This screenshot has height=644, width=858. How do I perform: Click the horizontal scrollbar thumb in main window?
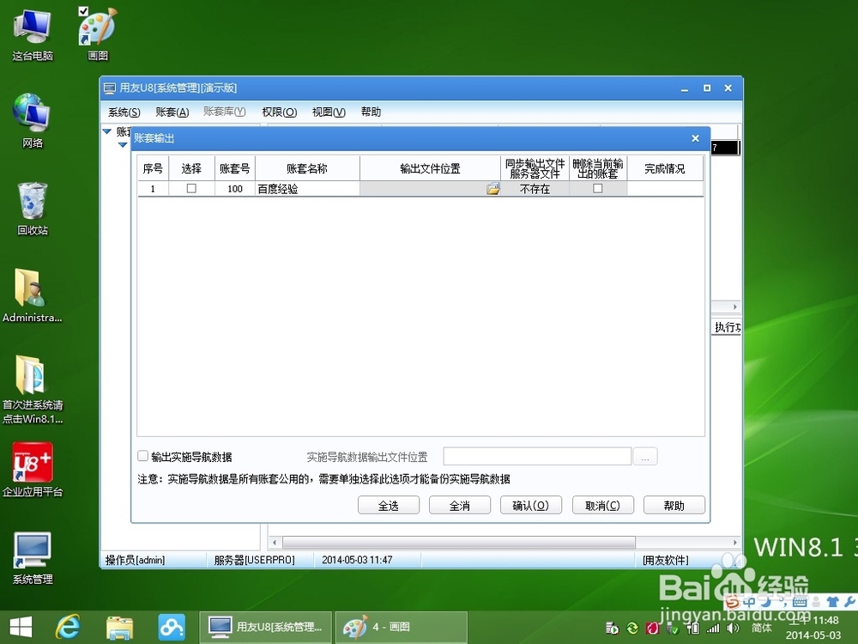click(458, 543)
